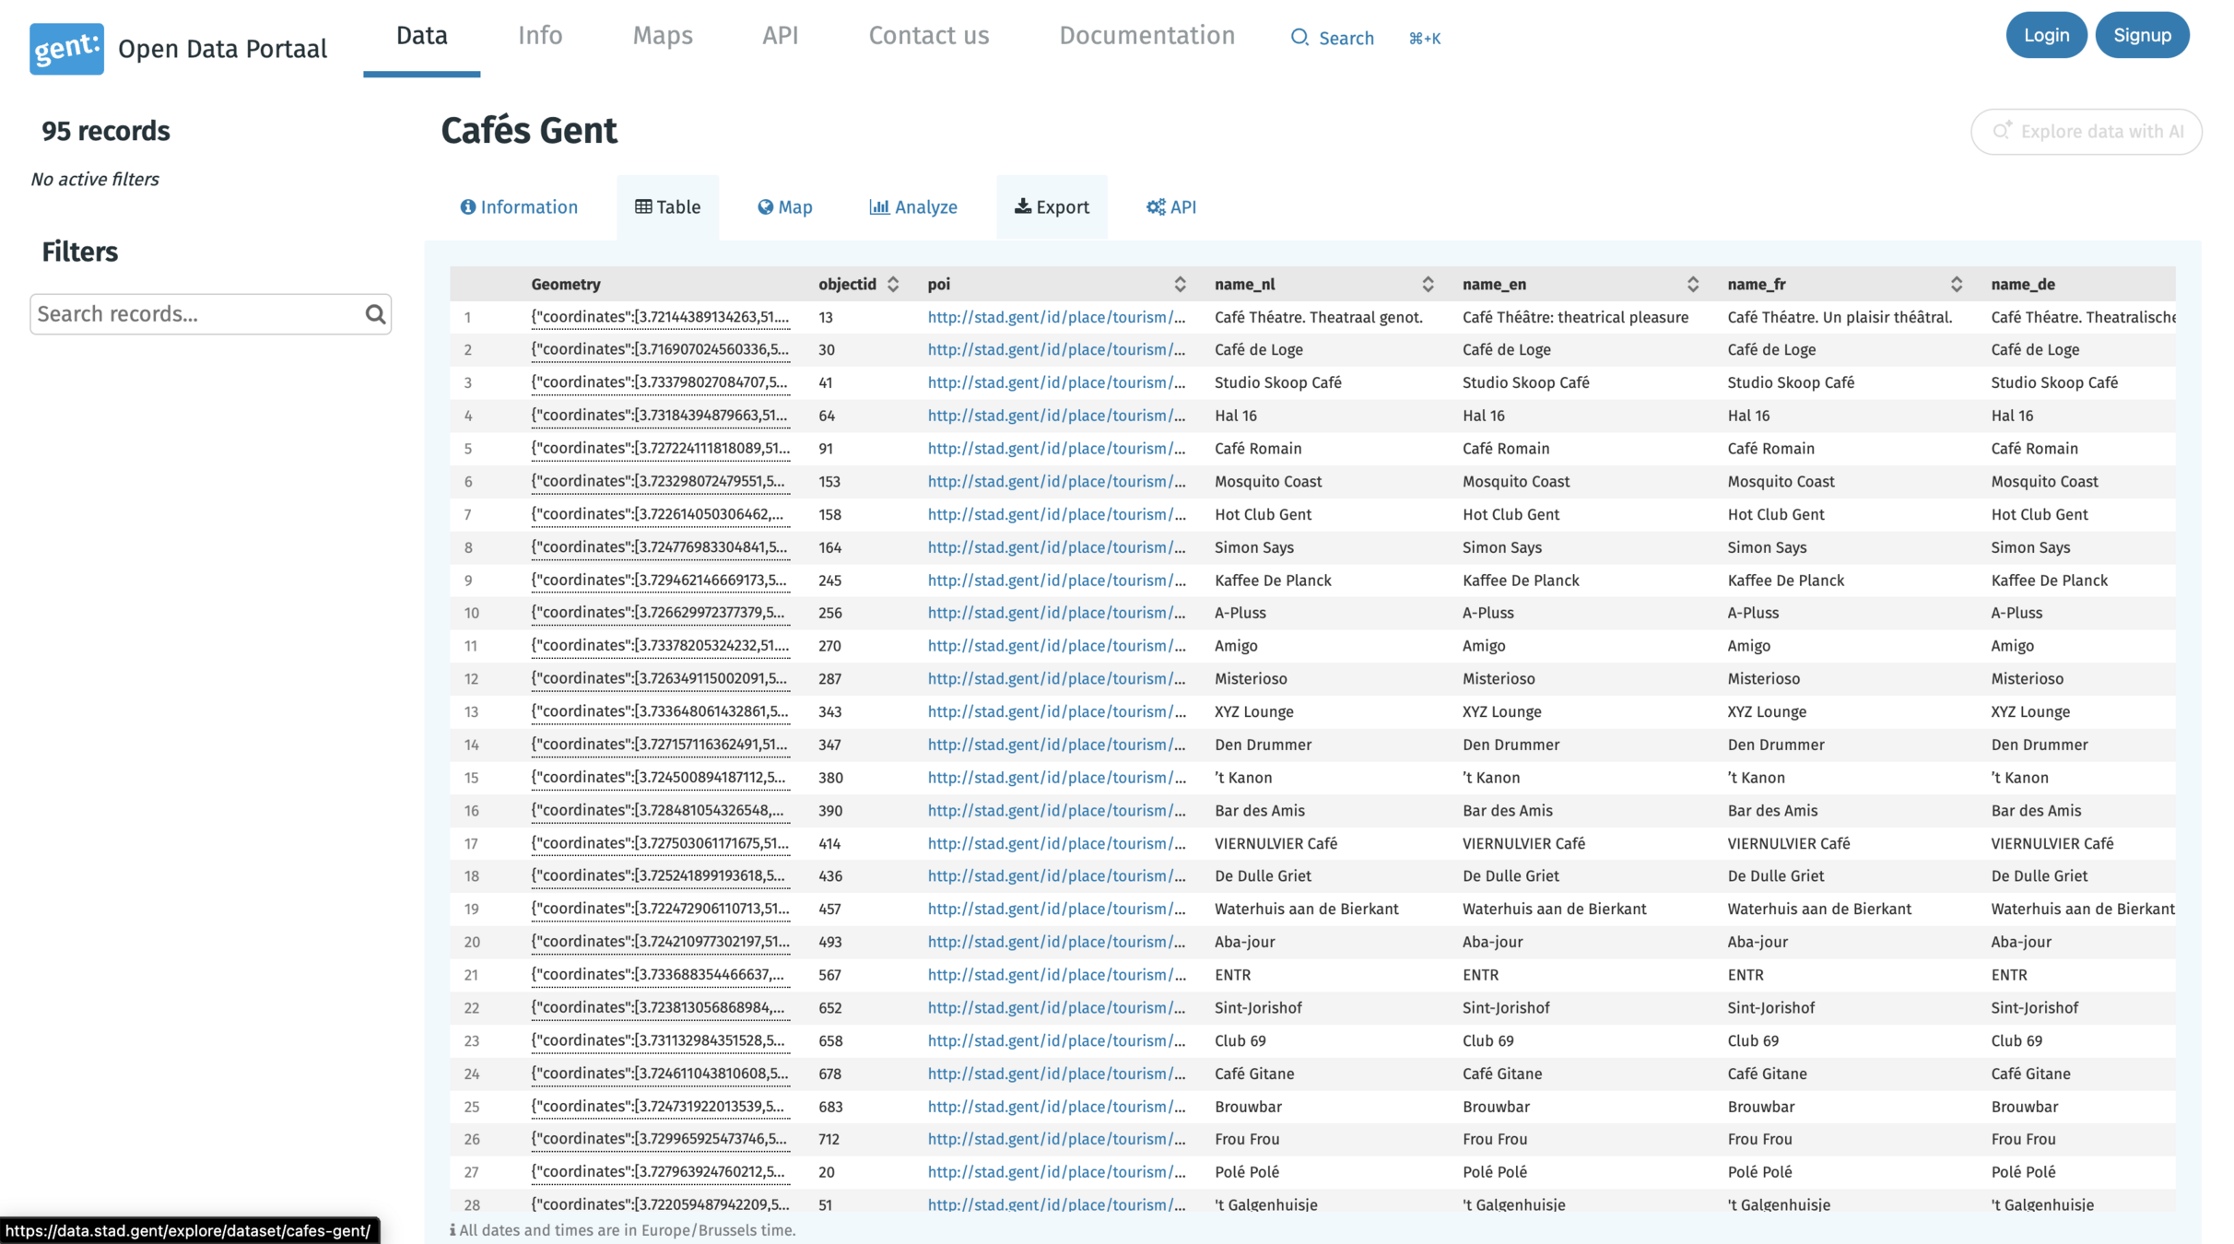
Task: Focus the Search records input field
Action: (196, 314)
